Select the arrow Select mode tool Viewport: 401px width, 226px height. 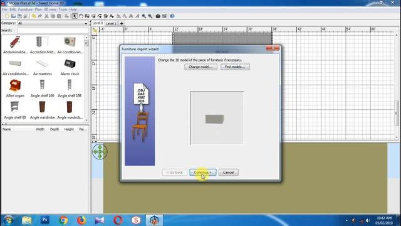tap(75, 16)
